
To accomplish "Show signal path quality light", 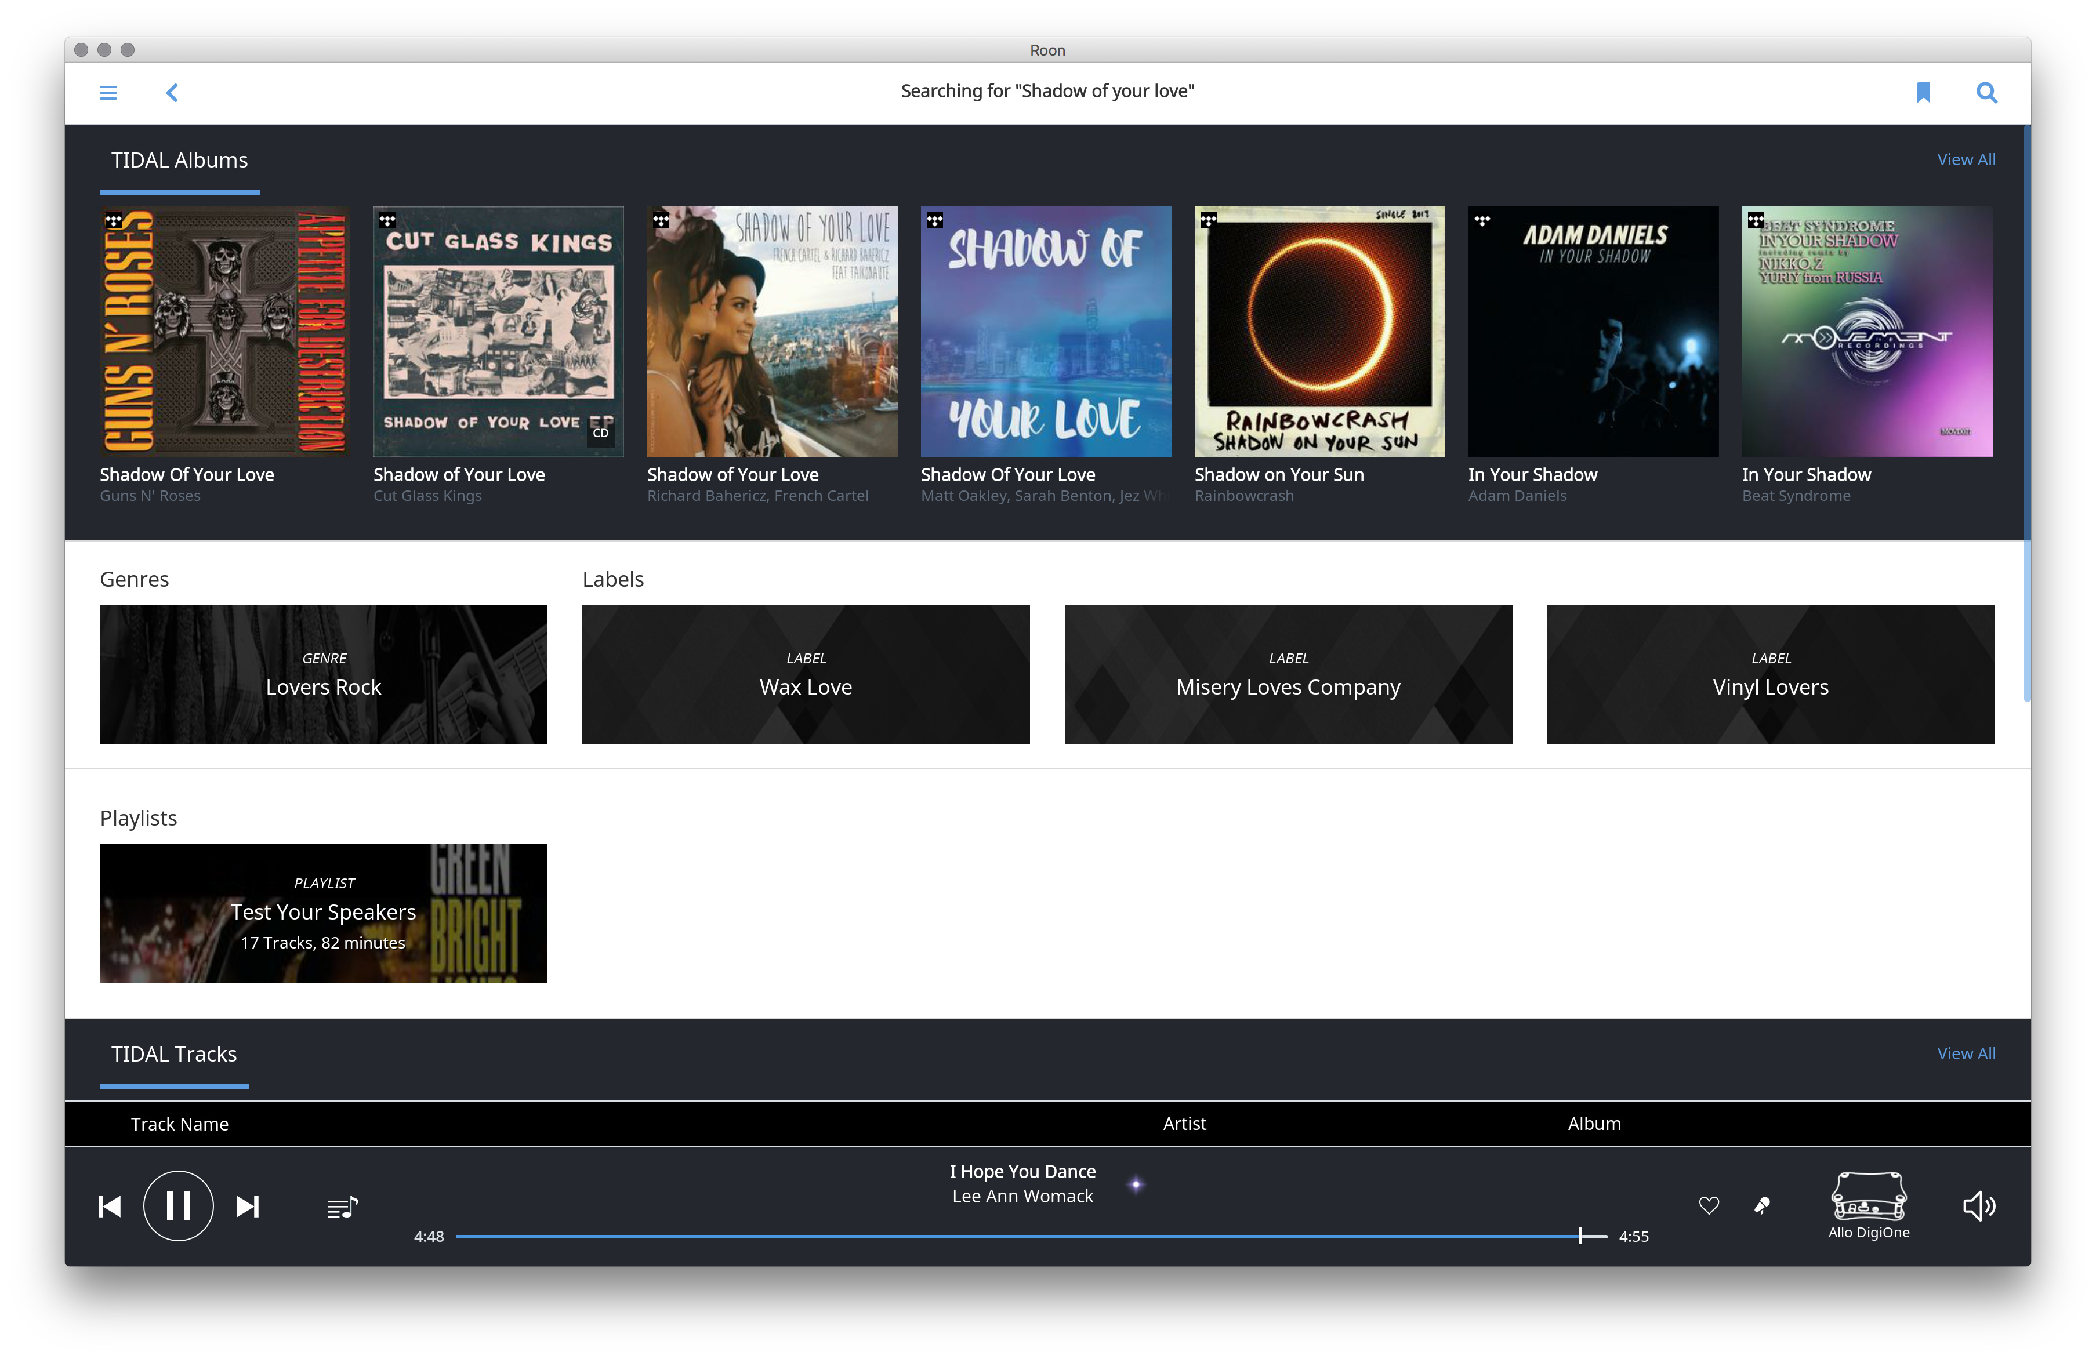I will tap(1136, 1184).
